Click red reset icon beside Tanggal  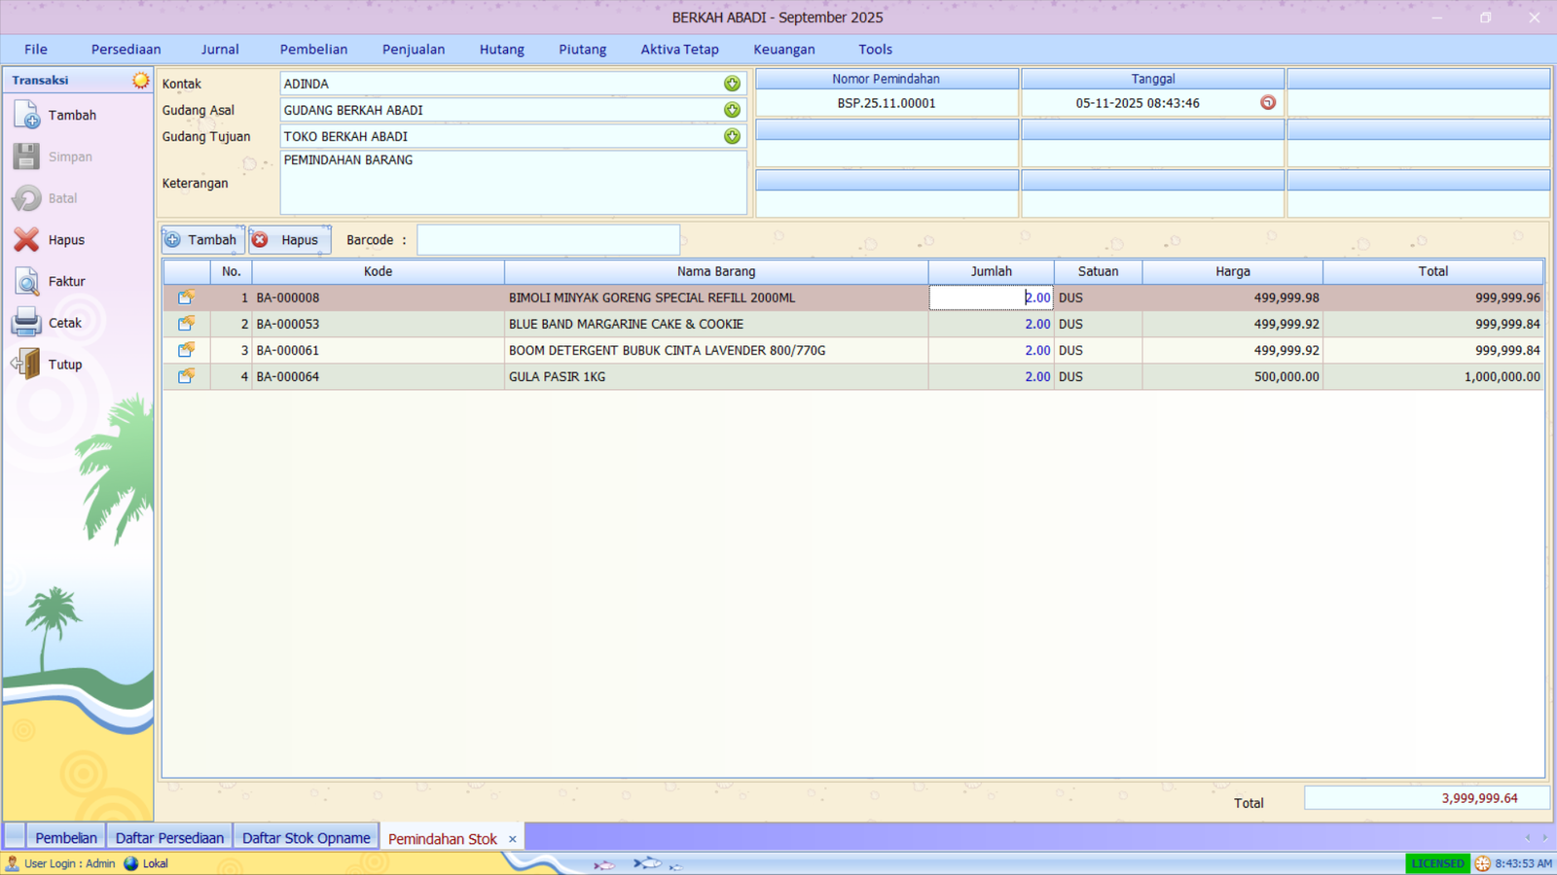click(1267, 103)
